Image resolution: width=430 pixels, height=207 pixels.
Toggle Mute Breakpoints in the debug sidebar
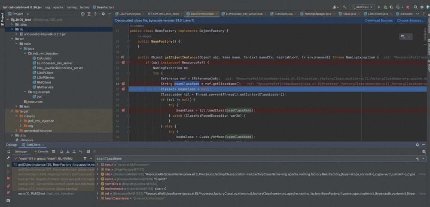[x=8, y=192]
